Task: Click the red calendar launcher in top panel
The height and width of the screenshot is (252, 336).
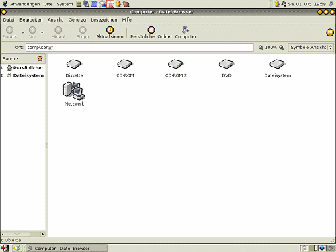Action: point(110,4)
